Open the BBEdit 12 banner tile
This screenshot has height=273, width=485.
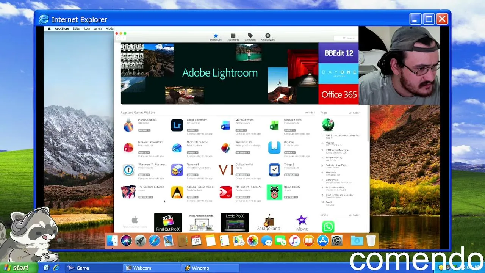tap(338, 53)
